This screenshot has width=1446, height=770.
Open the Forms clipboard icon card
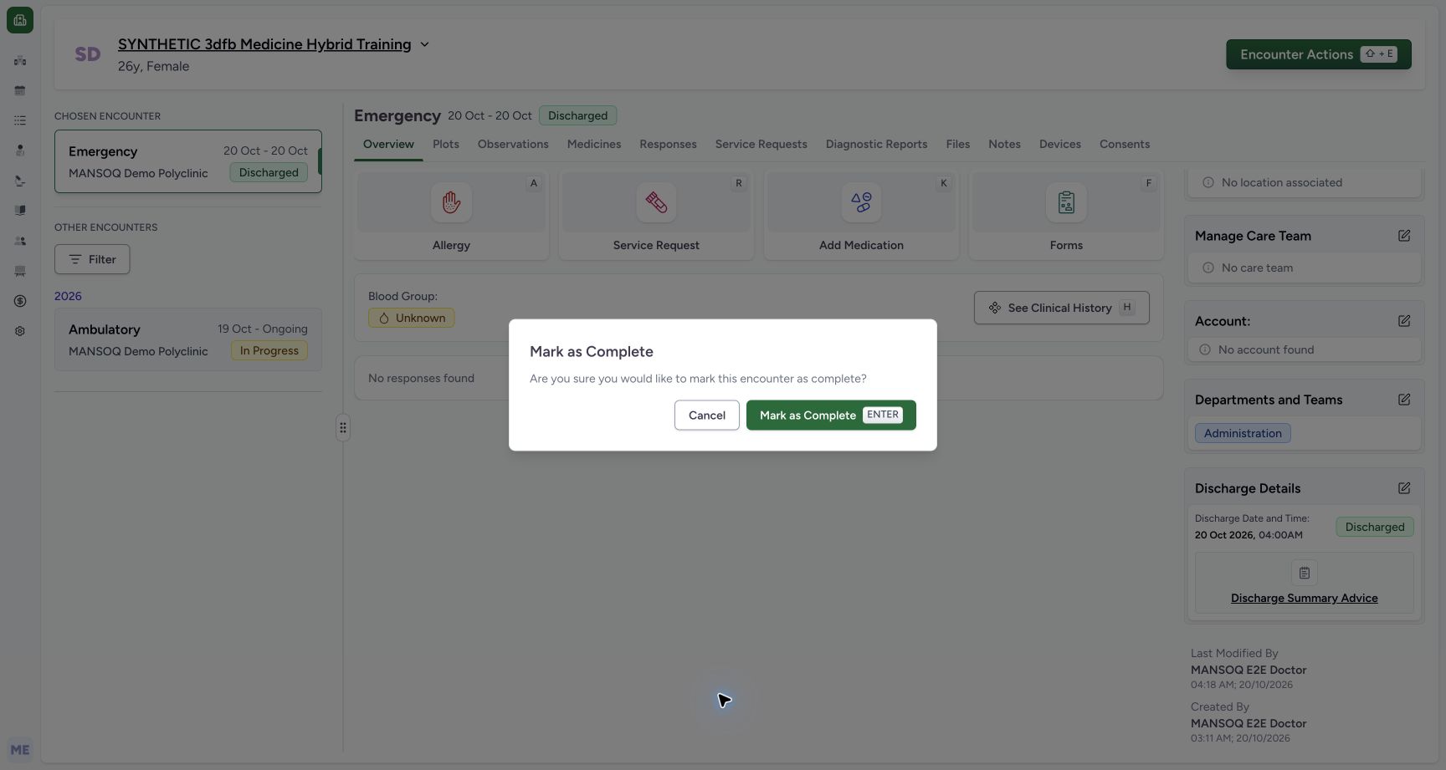click(1066, 216)
